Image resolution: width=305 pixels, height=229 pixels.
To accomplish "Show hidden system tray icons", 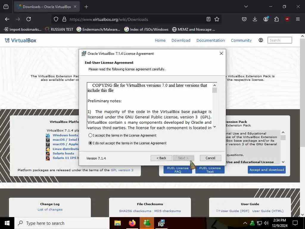I will [x=245, y=223].
